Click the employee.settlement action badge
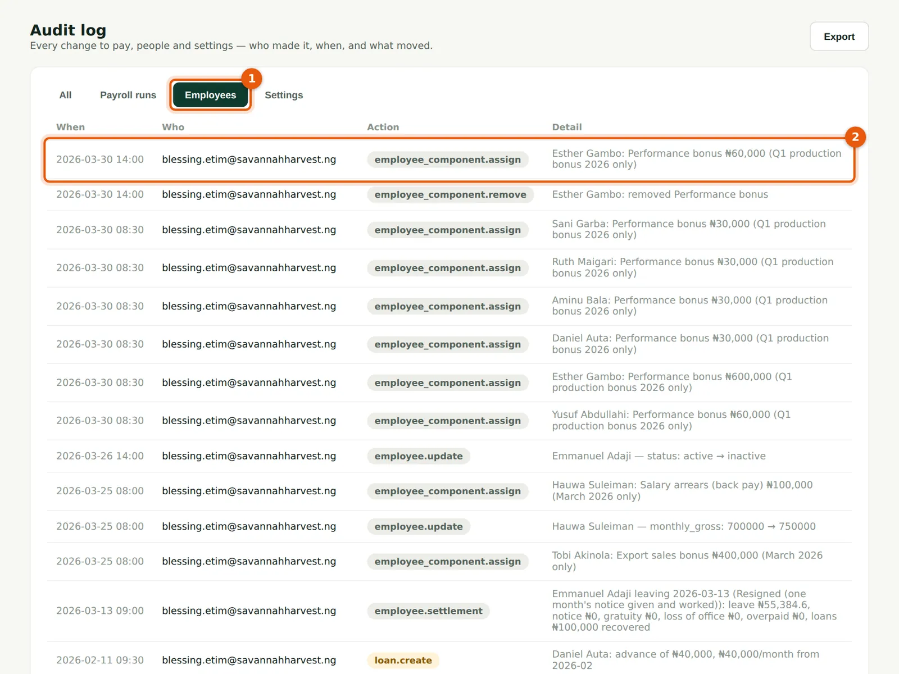 (x=428, y=611)
